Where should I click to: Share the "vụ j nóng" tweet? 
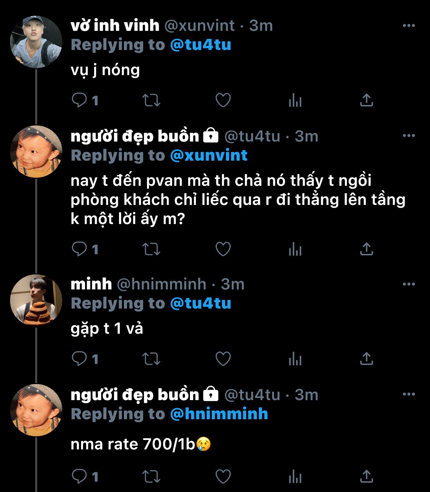pos(366,100)
